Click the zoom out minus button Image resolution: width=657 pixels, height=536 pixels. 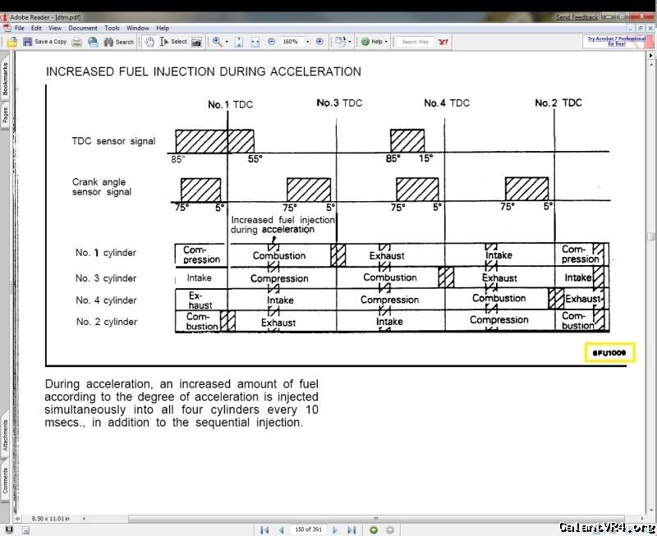coord(271,41)
